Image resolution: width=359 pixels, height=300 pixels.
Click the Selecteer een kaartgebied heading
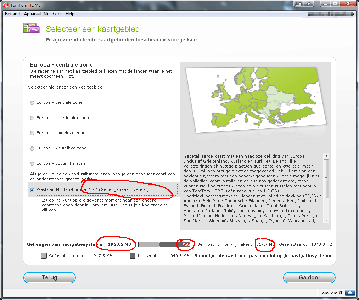[93, 29]
